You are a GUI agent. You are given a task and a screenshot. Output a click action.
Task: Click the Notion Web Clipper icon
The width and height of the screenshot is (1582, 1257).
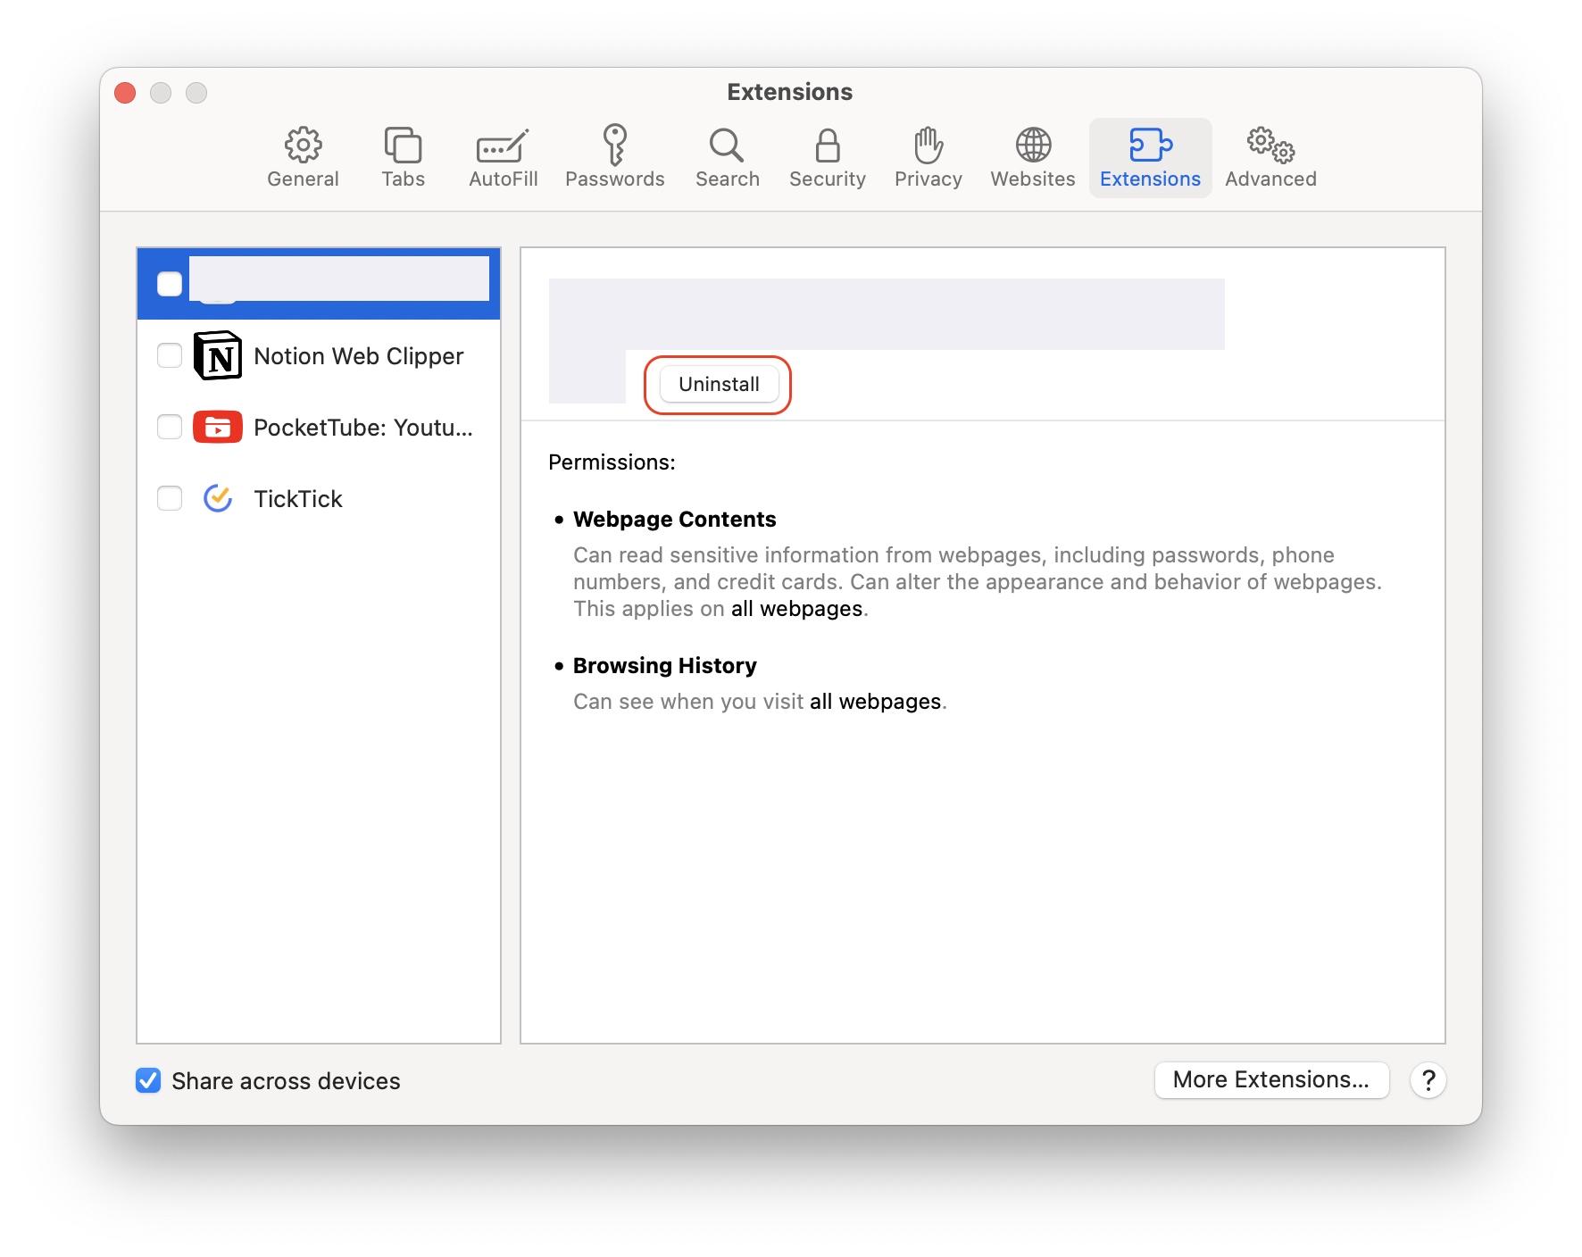[x=218, y=355]
